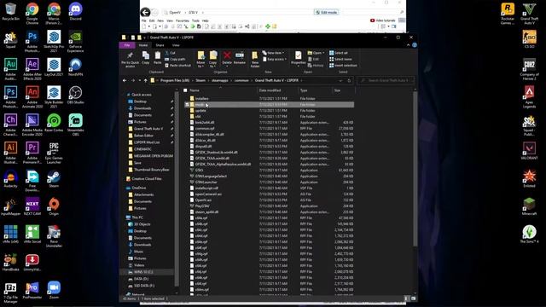546x307 pixels.
Task: Switch to View ribbon tab
Action: [176, 45]
